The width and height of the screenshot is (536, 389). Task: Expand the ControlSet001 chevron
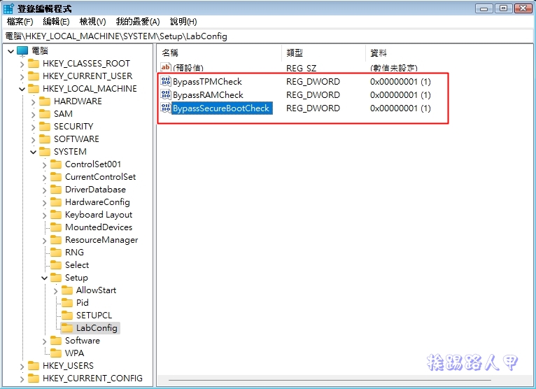tap(45, 164)
